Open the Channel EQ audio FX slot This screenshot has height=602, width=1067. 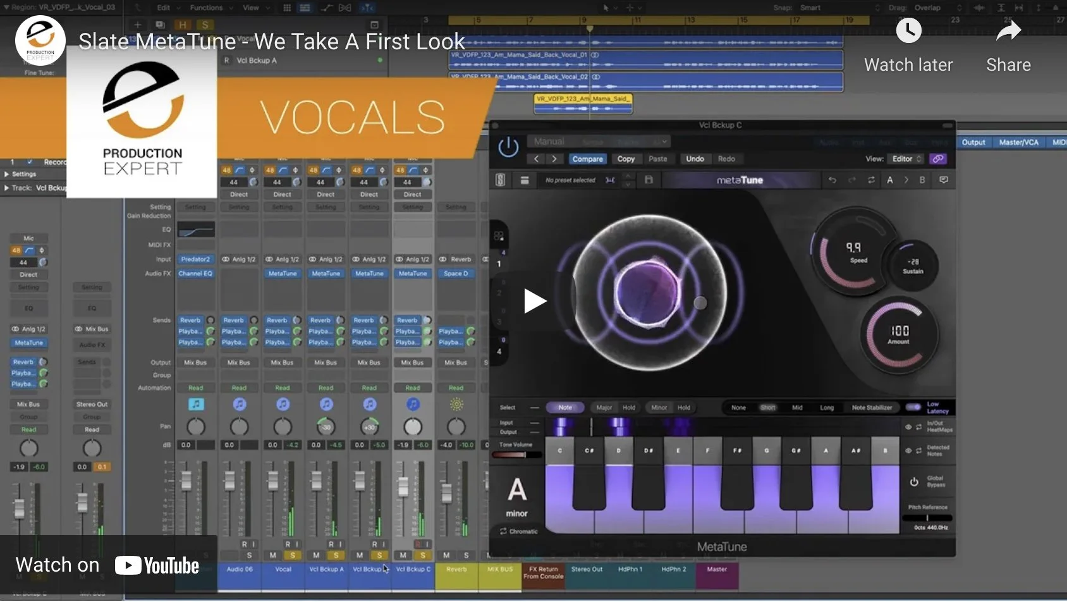(195, 274)
